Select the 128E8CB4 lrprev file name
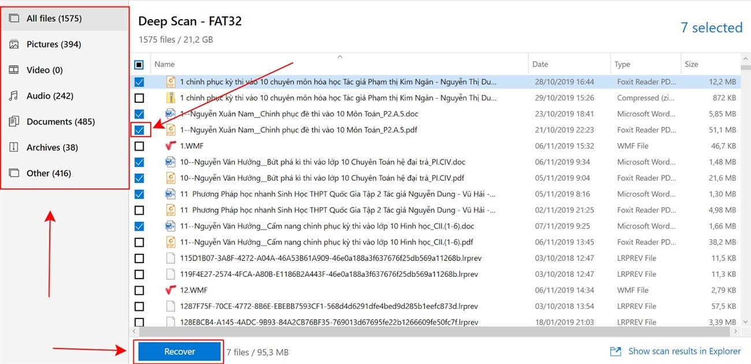This screenshot has height=364, width=751. point(329,322)
